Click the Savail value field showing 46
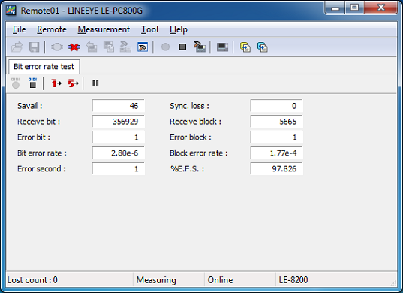Image resolution: width=403 pixels, height=293 pixels. pyautogui.click(x=119, y=106)
